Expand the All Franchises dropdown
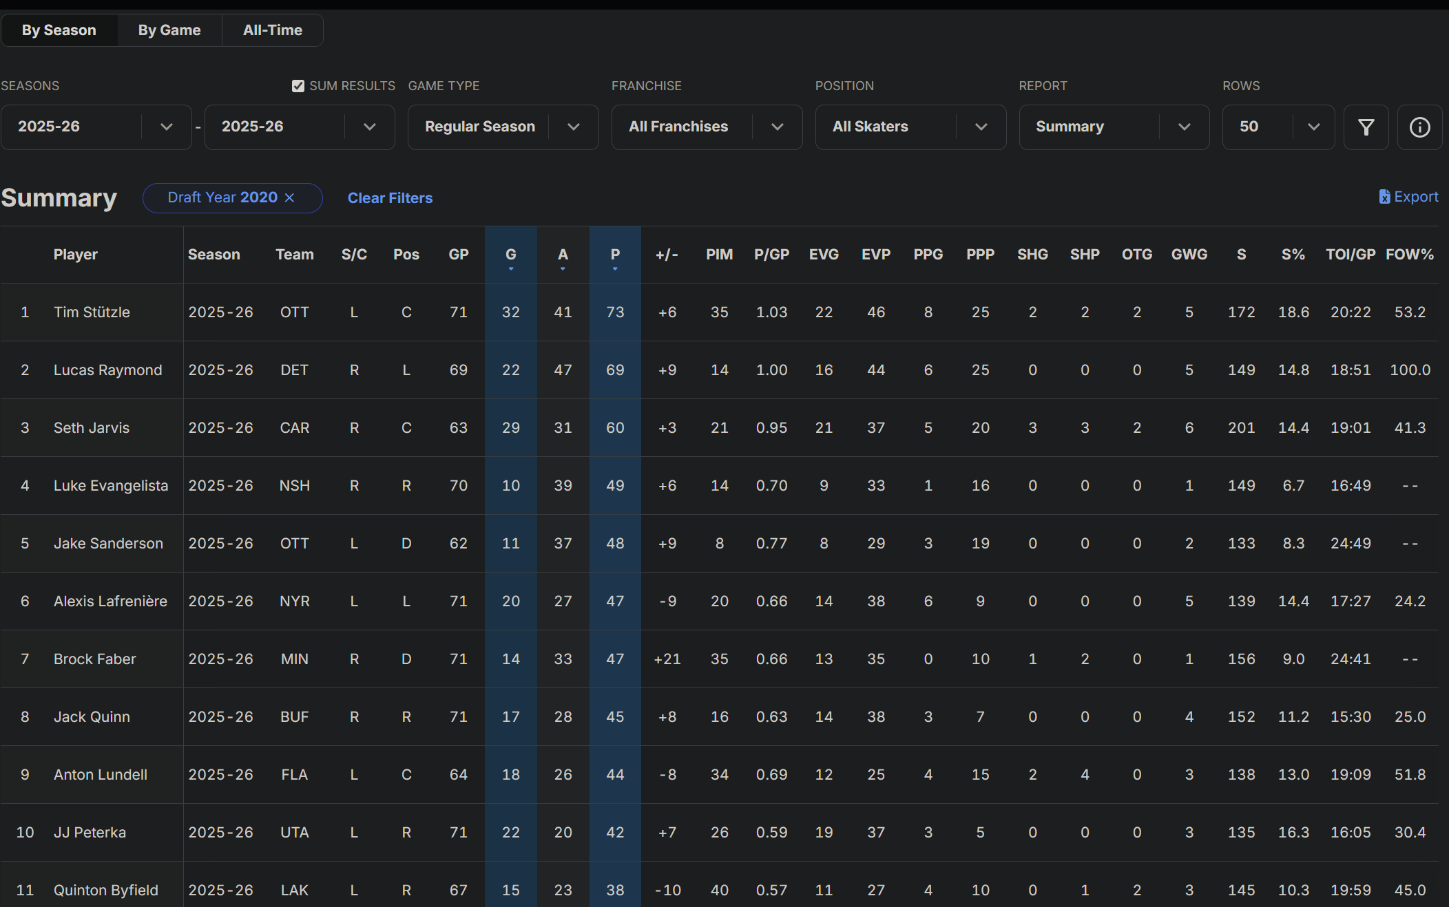The width and height of the screenshot is (1449, 907). pyautogui.click(x=707, y=127)
